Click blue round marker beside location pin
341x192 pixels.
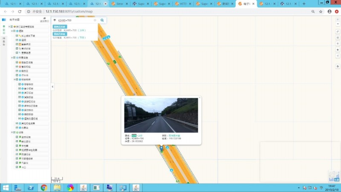point(167,147)
